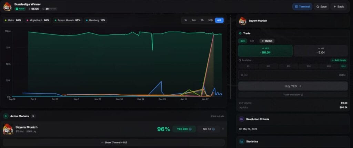
Task: Click the Bayern Munich row logo
Action: pos(8,129)
